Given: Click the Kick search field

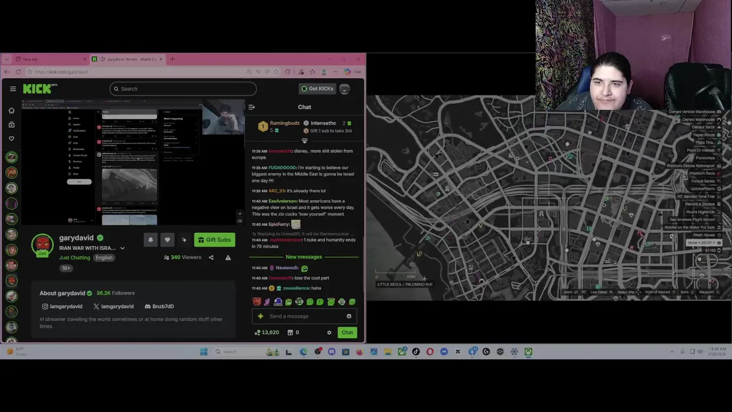Looking at the screenshot, I should 183,89.
